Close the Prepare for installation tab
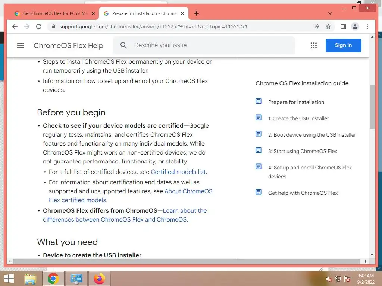Image resolution: width=382 pixels, height=286 pixels. pyautogui.click(x=182, y=14)
